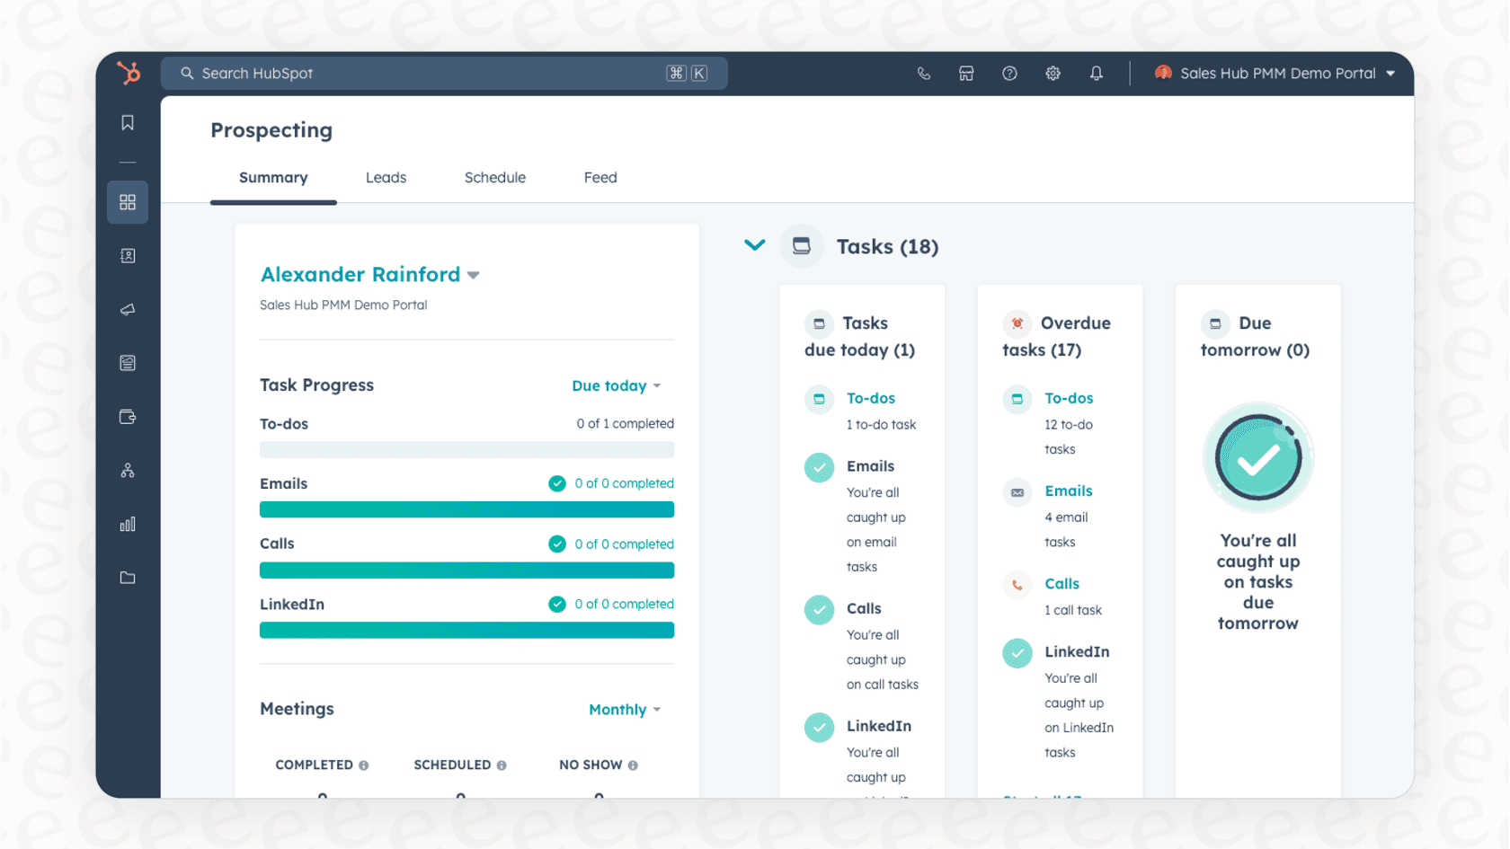Image resolution: width=1510 pixels, height=849 pixels.
Task: Click the Marketing megaphone sidebar icon
Action: click(127, 309)
